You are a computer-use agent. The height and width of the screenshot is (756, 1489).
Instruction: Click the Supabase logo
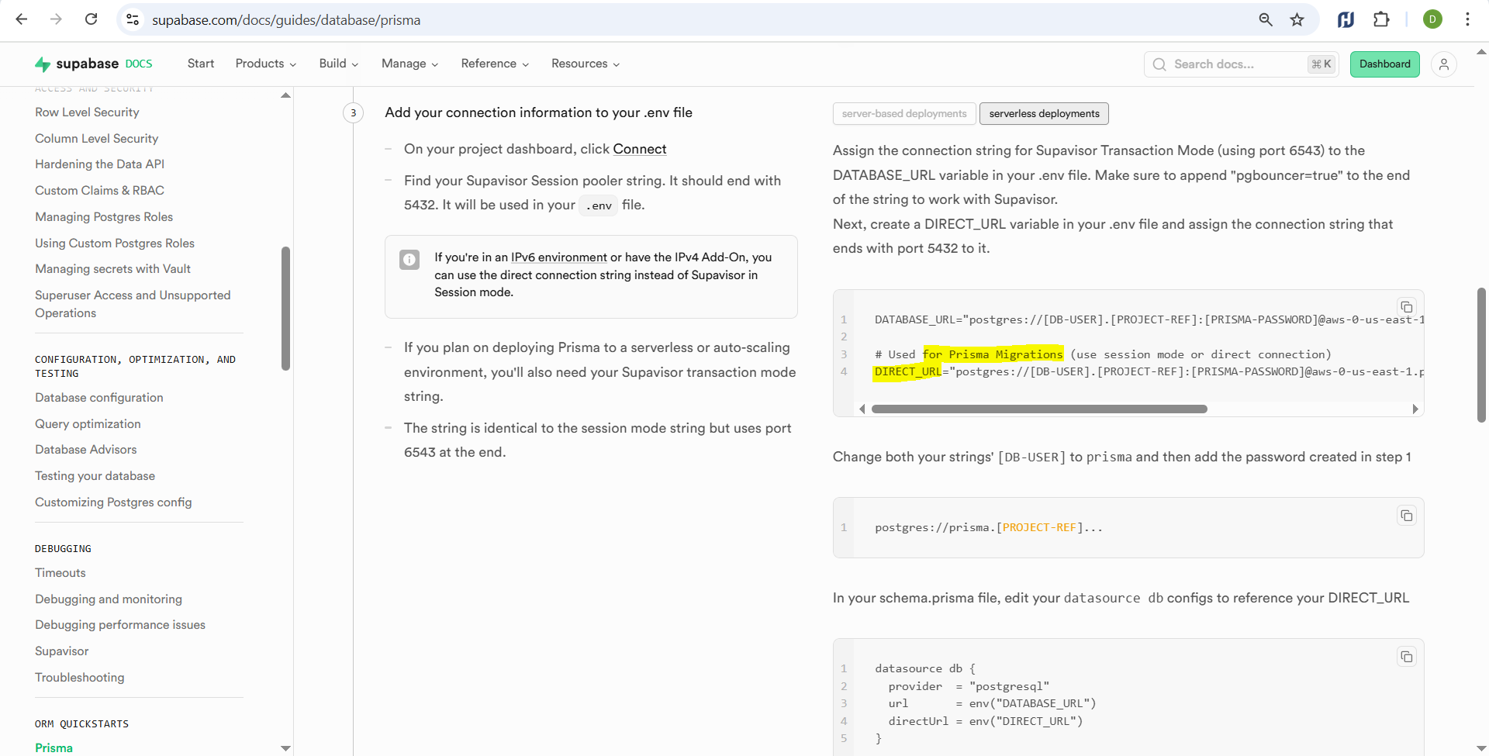77,64
